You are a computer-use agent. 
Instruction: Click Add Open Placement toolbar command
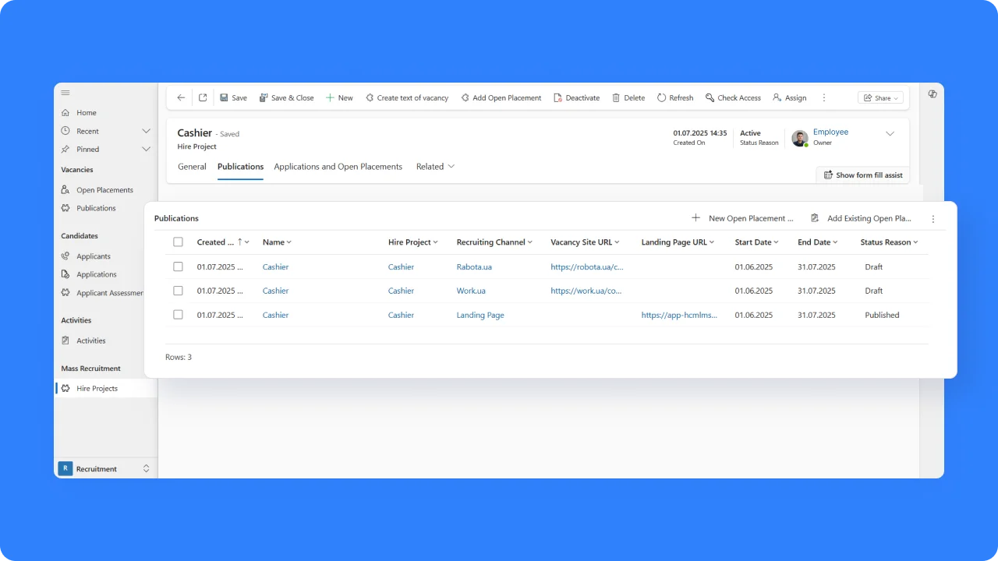[x=501, y=98]
